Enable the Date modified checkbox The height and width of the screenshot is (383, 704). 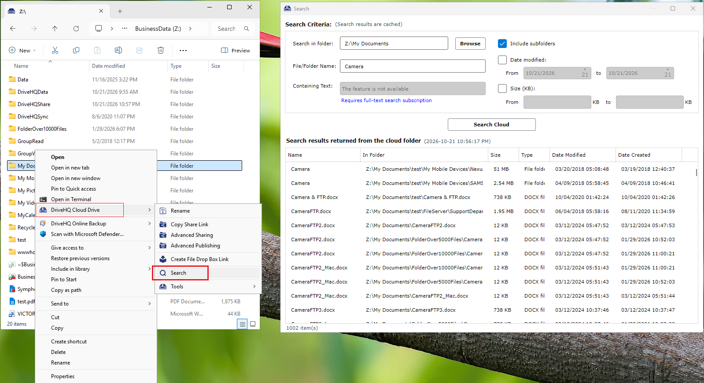[x=502, y=60]
